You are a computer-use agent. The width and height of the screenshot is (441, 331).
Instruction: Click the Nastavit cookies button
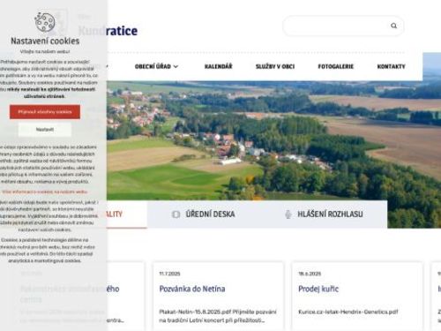point(45,130)
